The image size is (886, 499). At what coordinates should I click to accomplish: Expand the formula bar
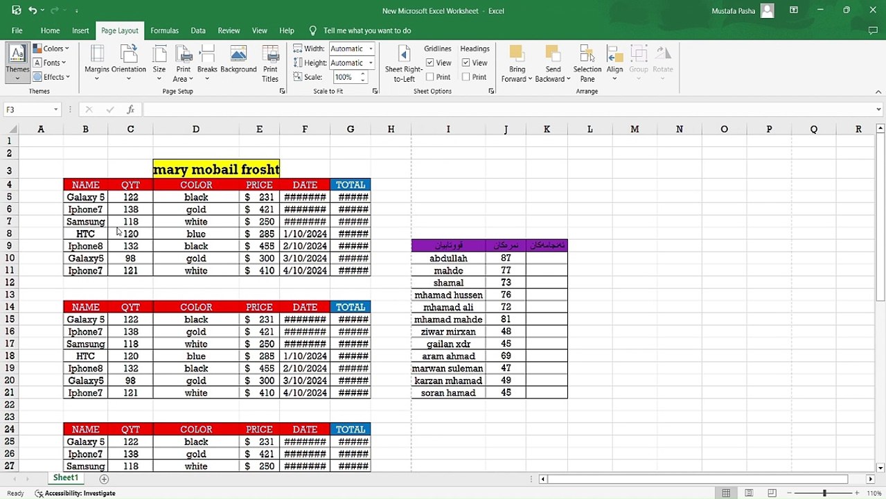[878, 110]
